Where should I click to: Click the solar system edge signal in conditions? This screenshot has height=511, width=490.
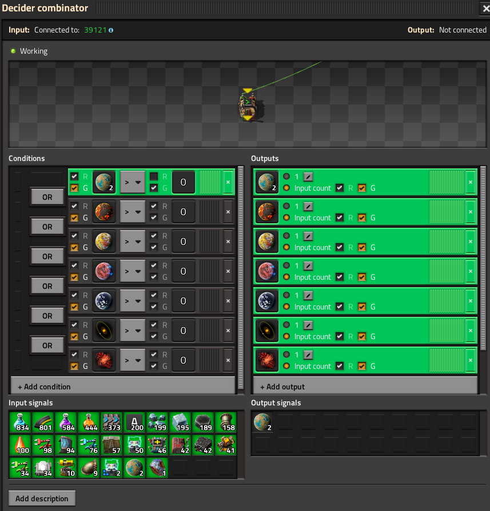(104, 331)
